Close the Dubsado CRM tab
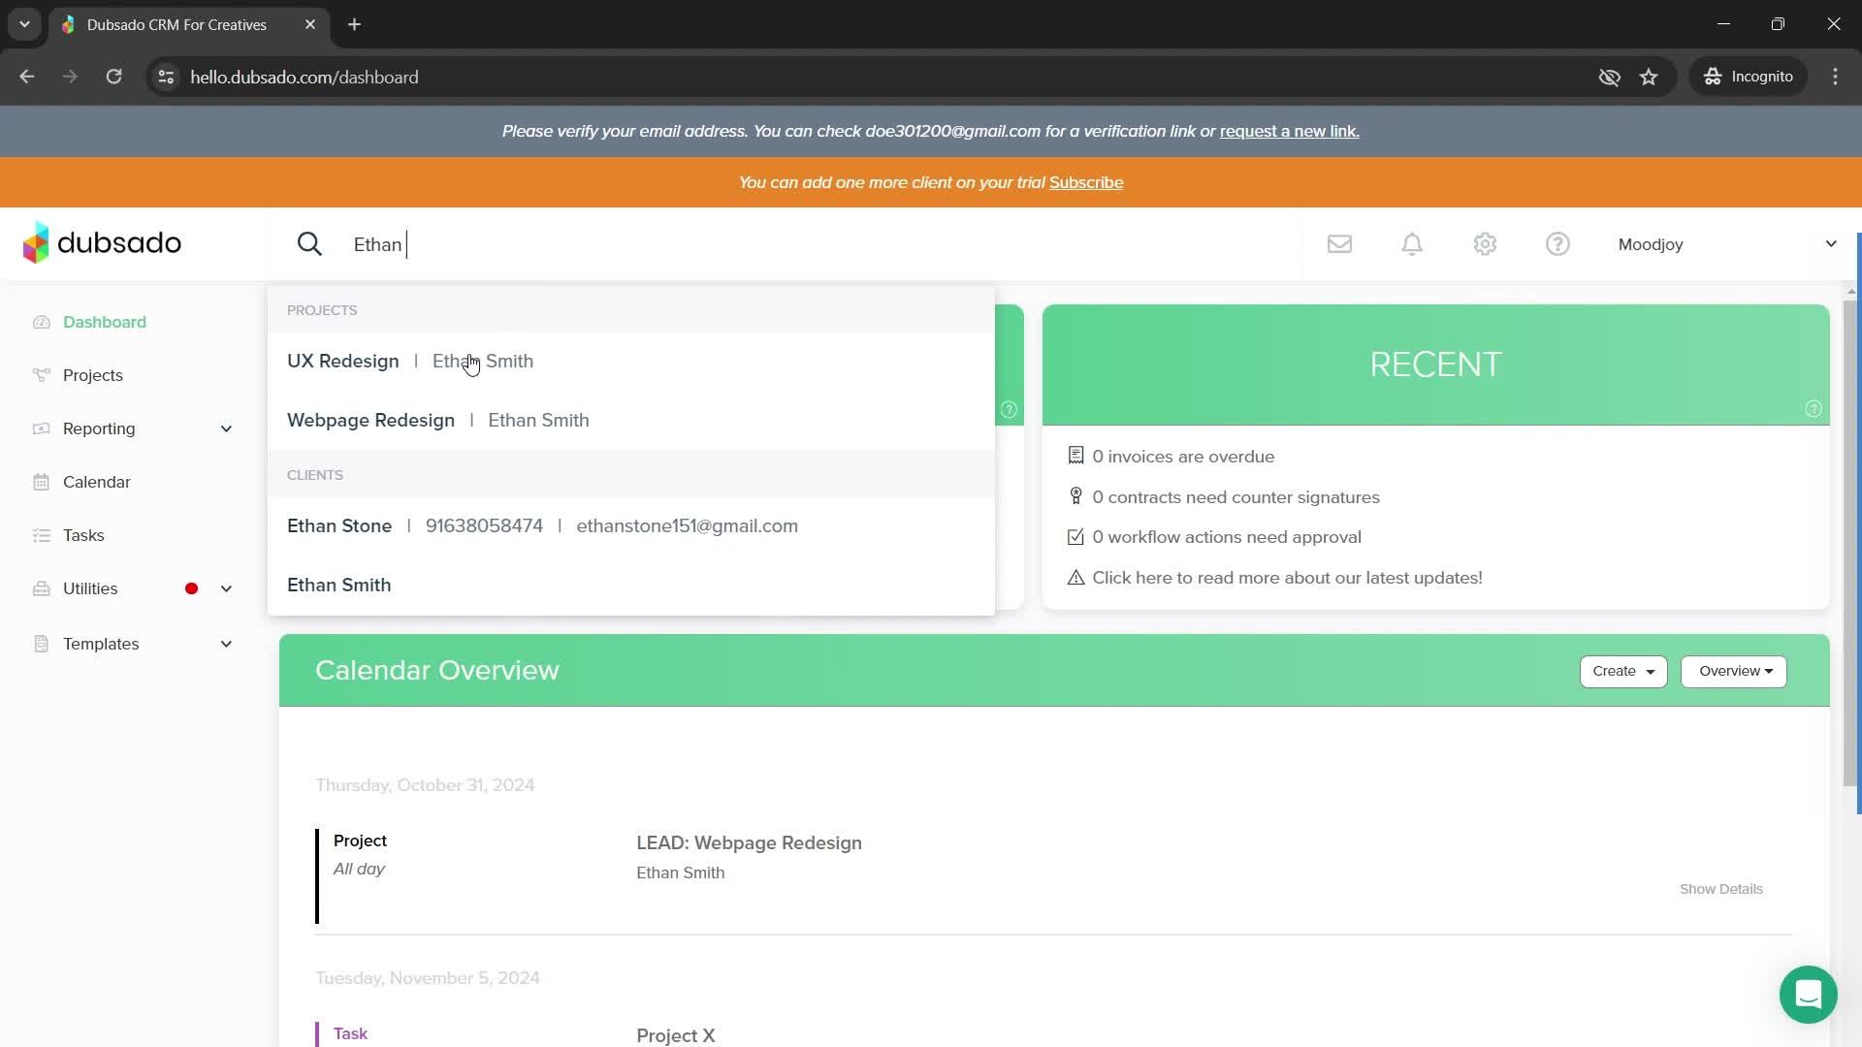 [x=310, y=24]
